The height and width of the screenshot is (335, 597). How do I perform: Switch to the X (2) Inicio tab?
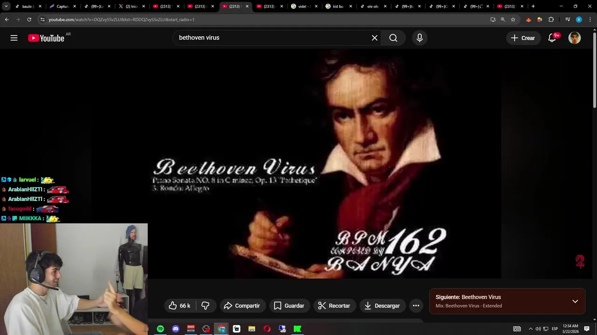(x=131, y=7)
